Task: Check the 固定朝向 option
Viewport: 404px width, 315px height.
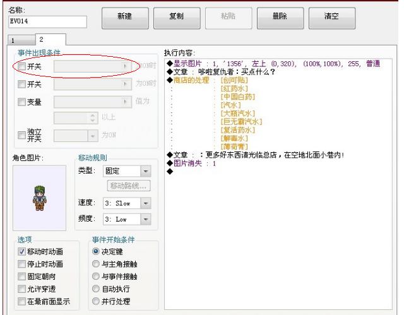Action: [x=21, y=276]
